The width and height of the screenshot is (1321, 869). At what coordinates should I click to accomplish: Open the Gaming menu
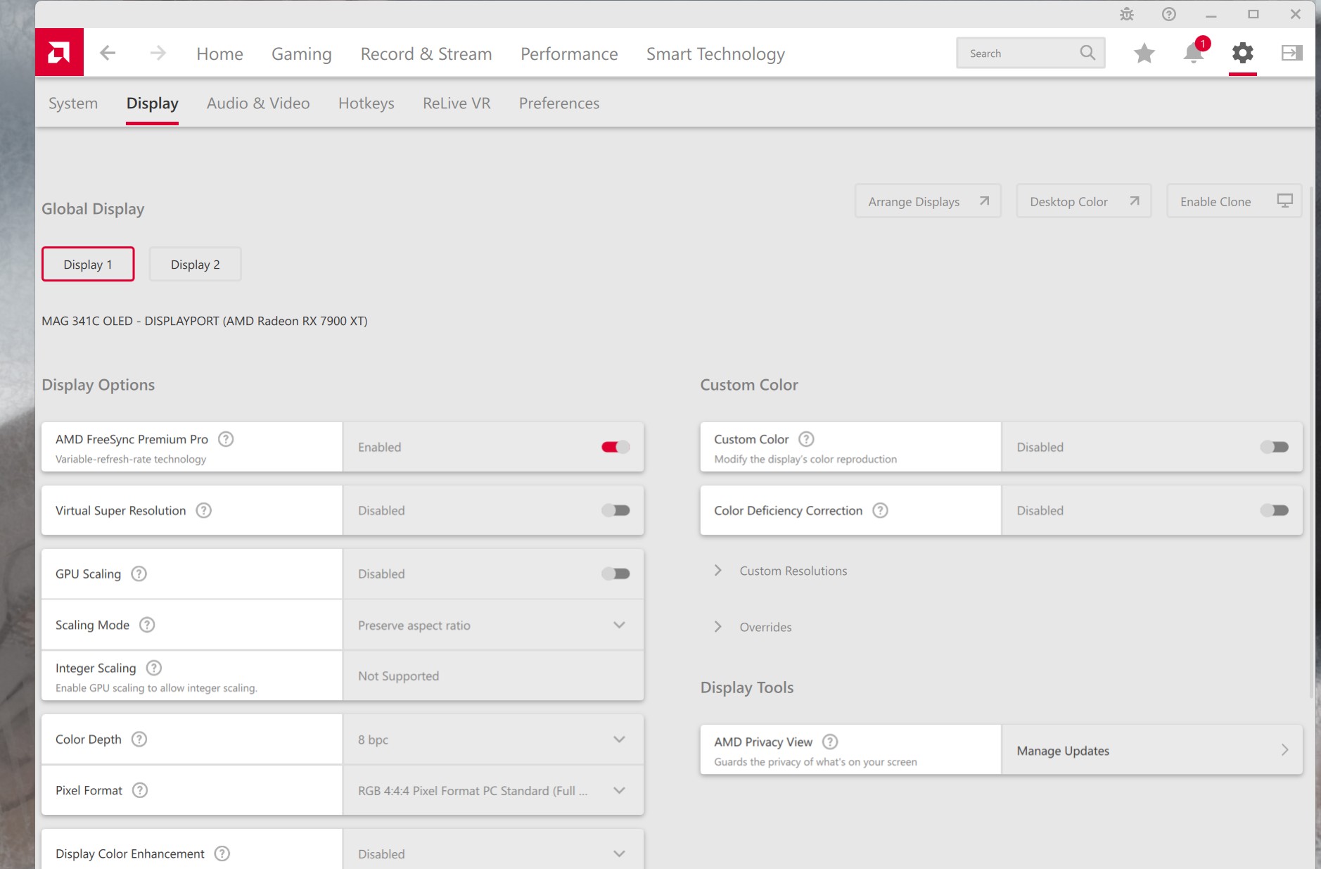pos(301,54)
